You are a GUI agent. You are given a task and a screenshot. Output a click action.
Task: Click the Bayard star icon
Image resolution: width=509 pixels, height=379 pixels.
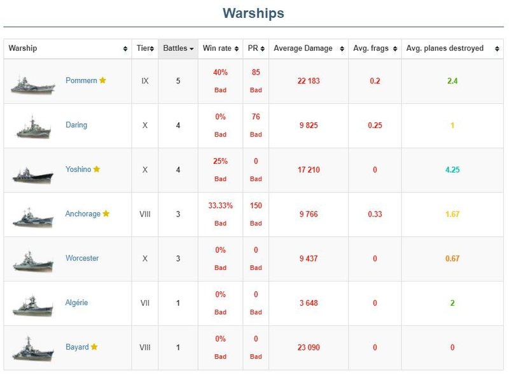(x=94, y=347)
